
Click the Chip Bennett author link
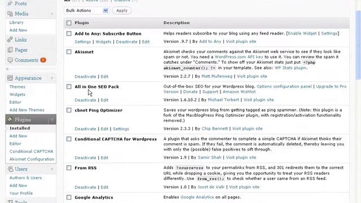click(x=214, y=129)
